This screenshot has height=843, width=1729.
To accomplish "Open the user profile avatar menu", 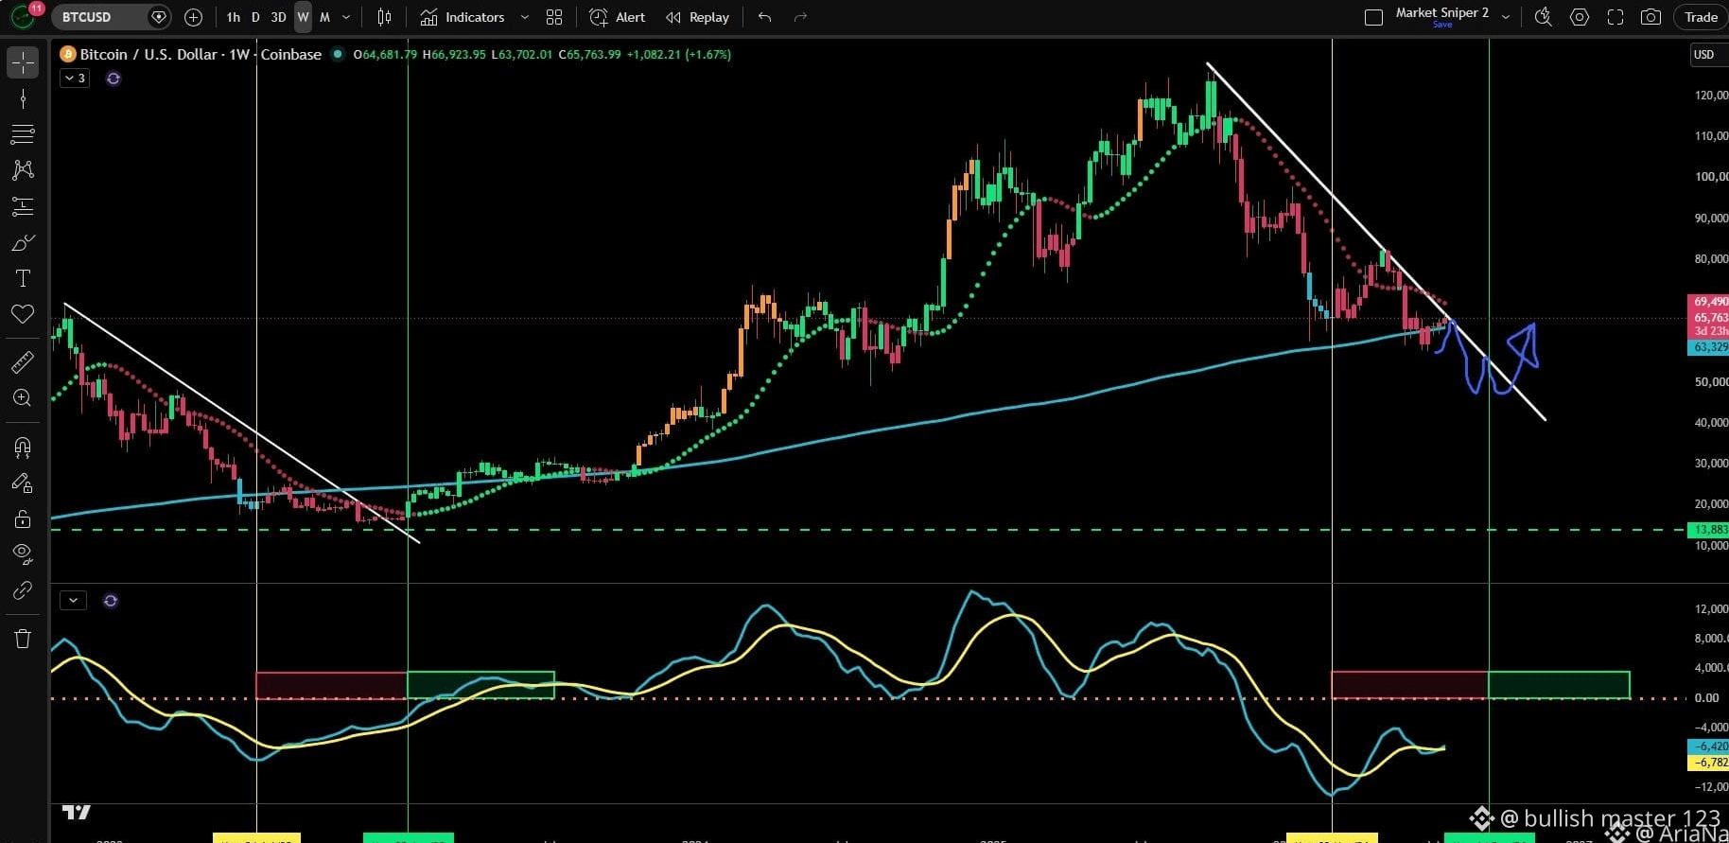I will click(x=23, y=17).
